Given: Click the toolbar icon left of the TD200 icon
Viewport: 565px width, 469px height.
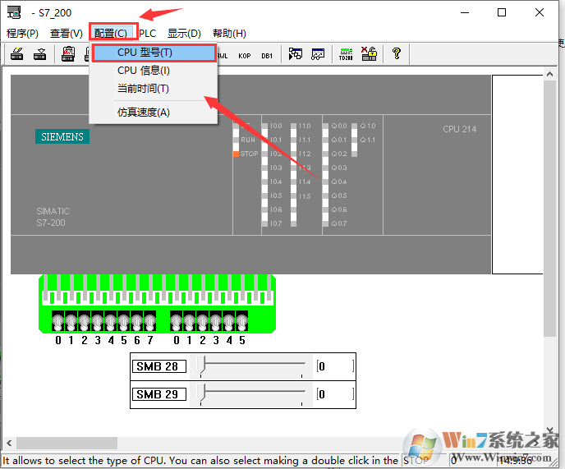Looking at the screenshot, I should click(x=318, y=55).
